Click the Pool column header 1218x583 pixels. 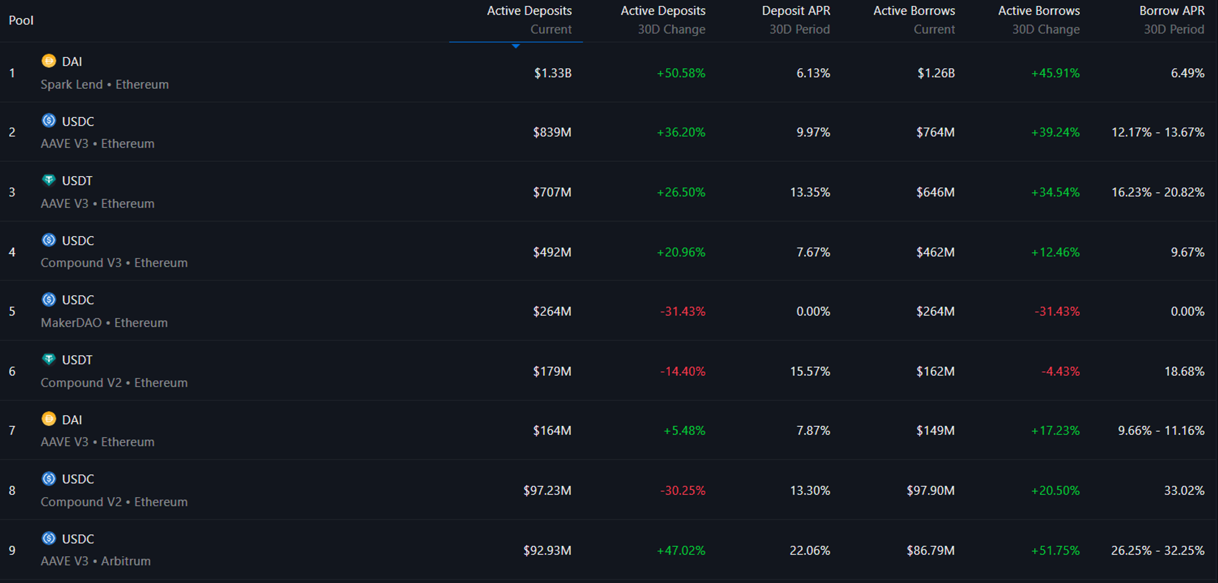pos(21,20)
